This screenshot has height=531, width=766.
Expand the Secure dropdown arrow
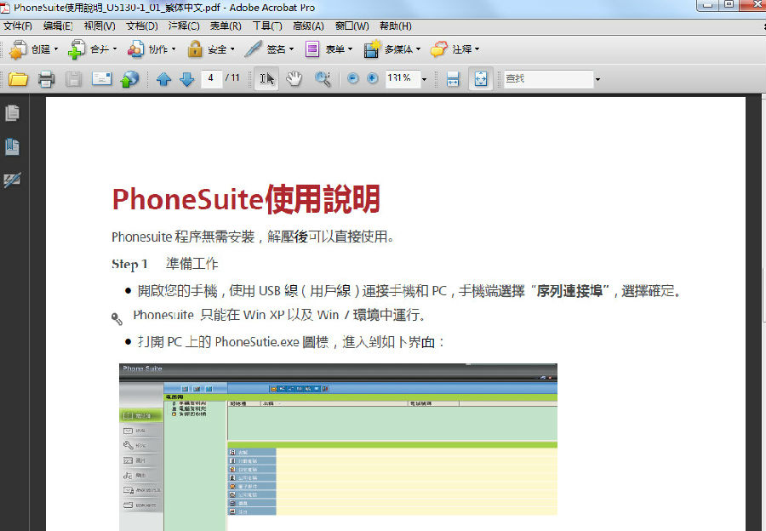tap(232, 49)
